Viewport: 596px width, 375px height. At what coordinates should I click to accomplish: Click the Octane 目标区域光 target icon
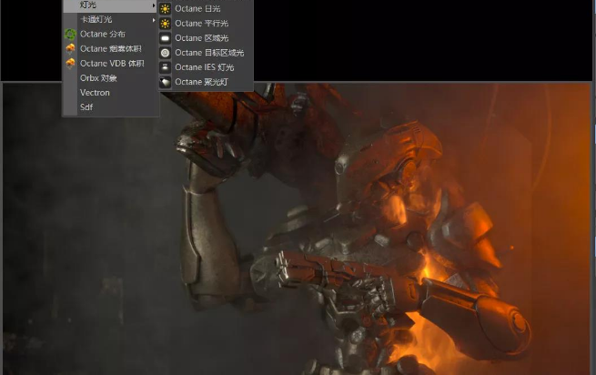coord(165,53)
